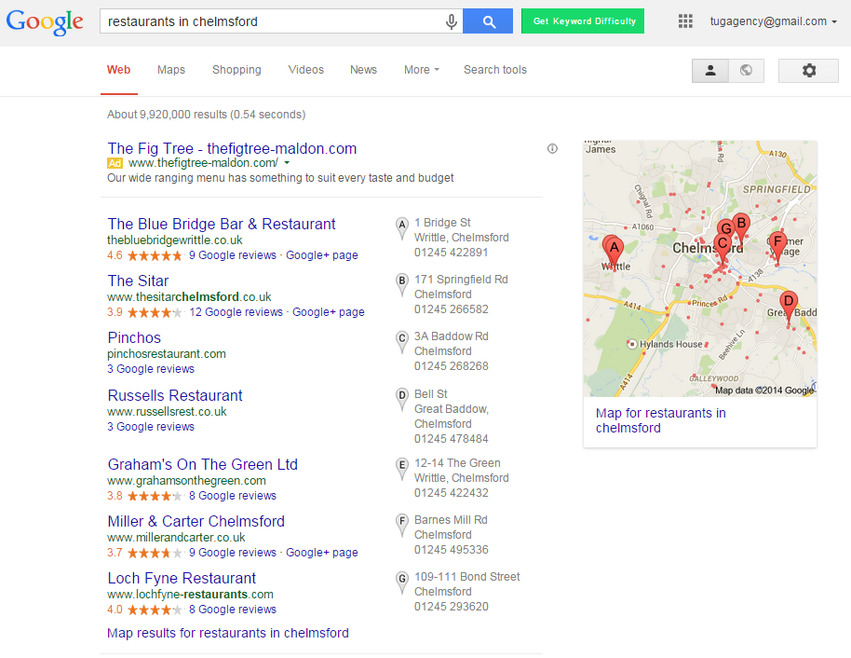851x658 pixels.
Task: Open Graham's On The Green Ltd result
Action: click(x=202, y=464)
